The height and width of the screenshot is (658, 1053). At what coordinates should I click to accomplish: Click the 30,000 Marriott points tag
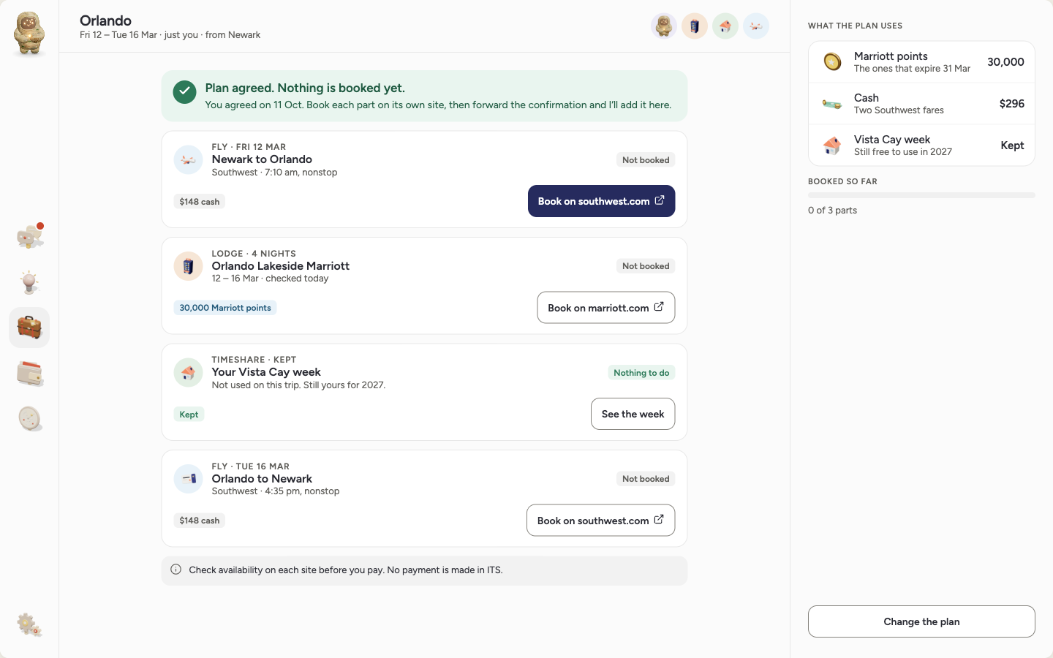tap(225, 308)
